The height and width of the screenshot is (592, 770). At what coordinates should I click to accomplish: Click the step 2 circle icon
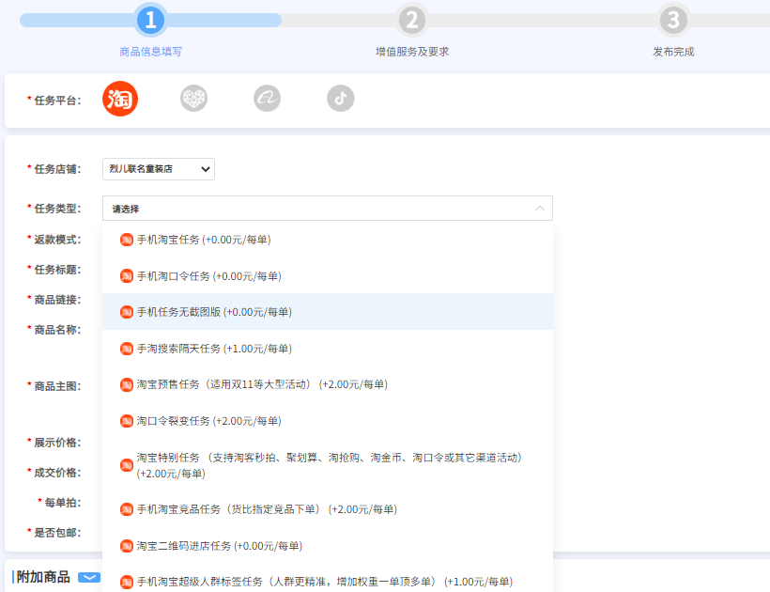coord(411,19)
